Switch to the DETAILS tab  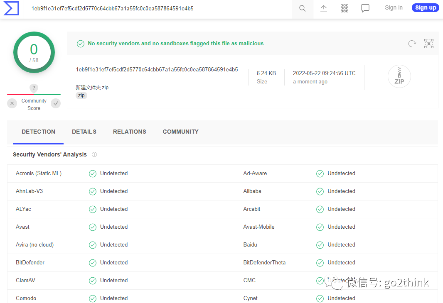point(84,132)
